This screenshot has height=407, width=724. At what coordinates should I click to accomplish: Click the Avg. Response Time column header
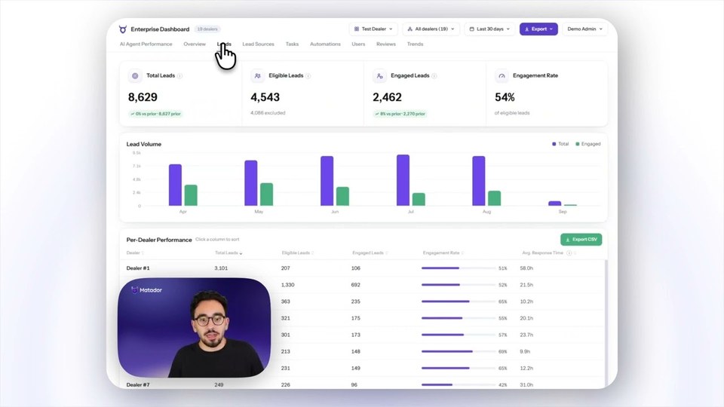542,253
